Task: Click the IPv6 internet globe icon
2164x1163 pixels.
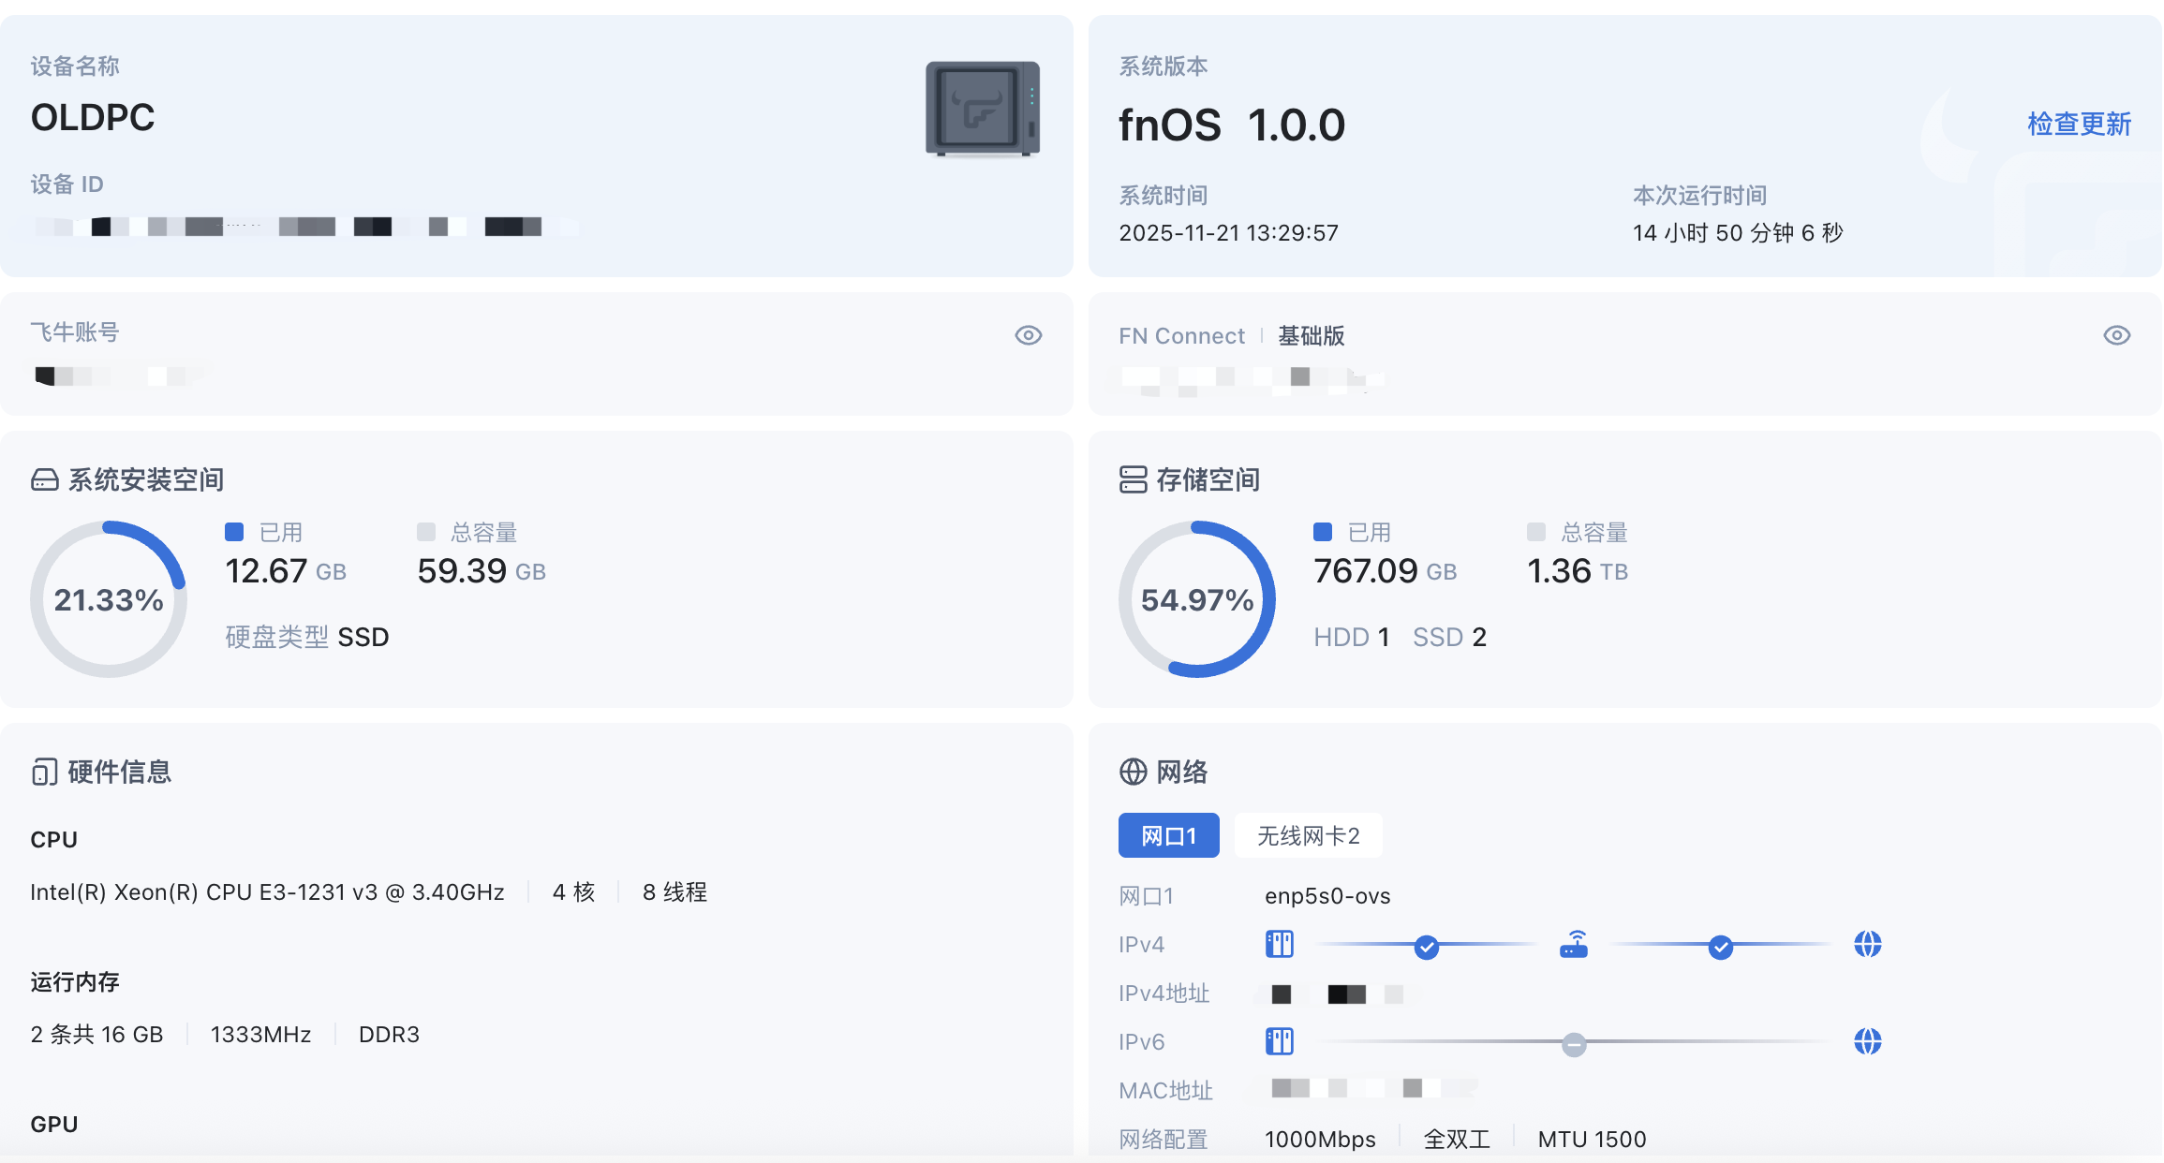Action: (1867, 1041)
